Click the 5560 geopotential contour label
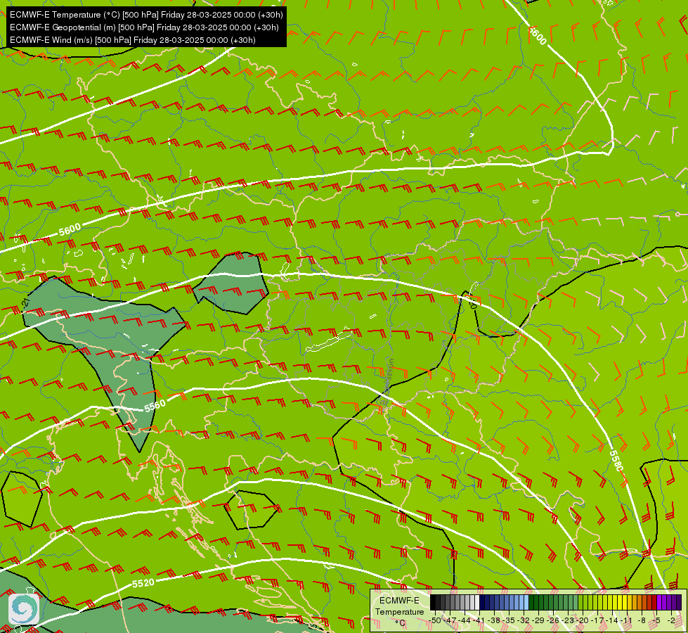 coord(155,405)
